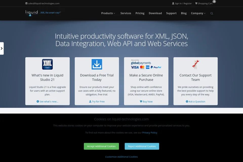Click the "Intuitive productivity software" hero headline
This screenshot has width=243, height=162.
point(121,40)
